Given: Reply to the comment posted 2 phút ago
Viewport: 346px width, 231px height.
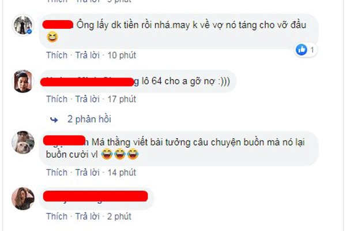Looking at the screenshot, I should (88, 217).
